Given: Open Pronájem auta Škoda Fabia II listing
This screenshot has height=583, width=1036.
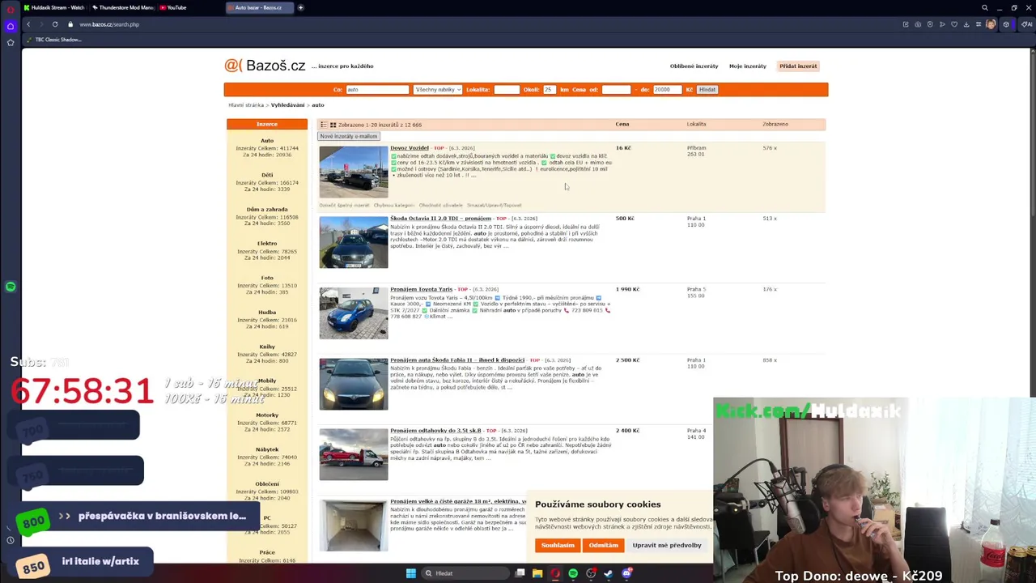Looking at the screenshot, I should coord(457,360).
